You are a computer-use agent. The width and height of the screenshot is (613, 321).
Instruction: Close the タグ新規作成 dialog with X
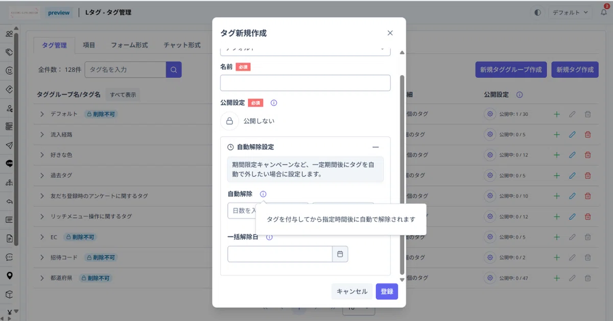point(390,33)
